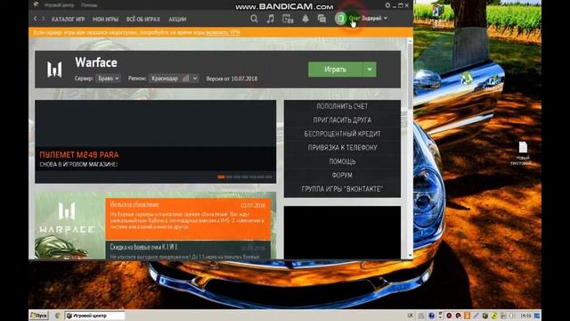Go back with the left arrow
The width and height of the screenshot is (570, 321).
36,19
